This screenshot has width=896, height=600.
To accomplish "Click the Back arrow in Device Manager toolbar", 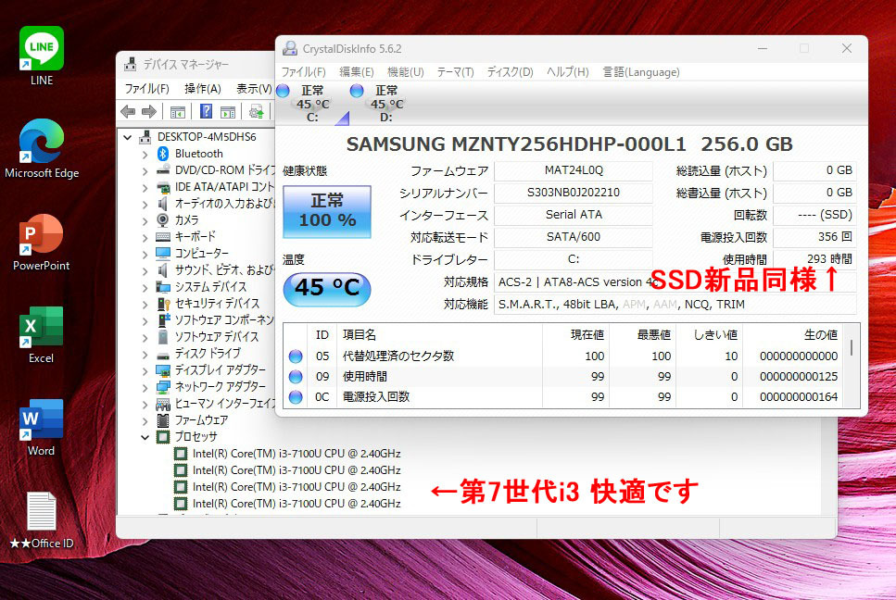I will click(x=128, y=111).
